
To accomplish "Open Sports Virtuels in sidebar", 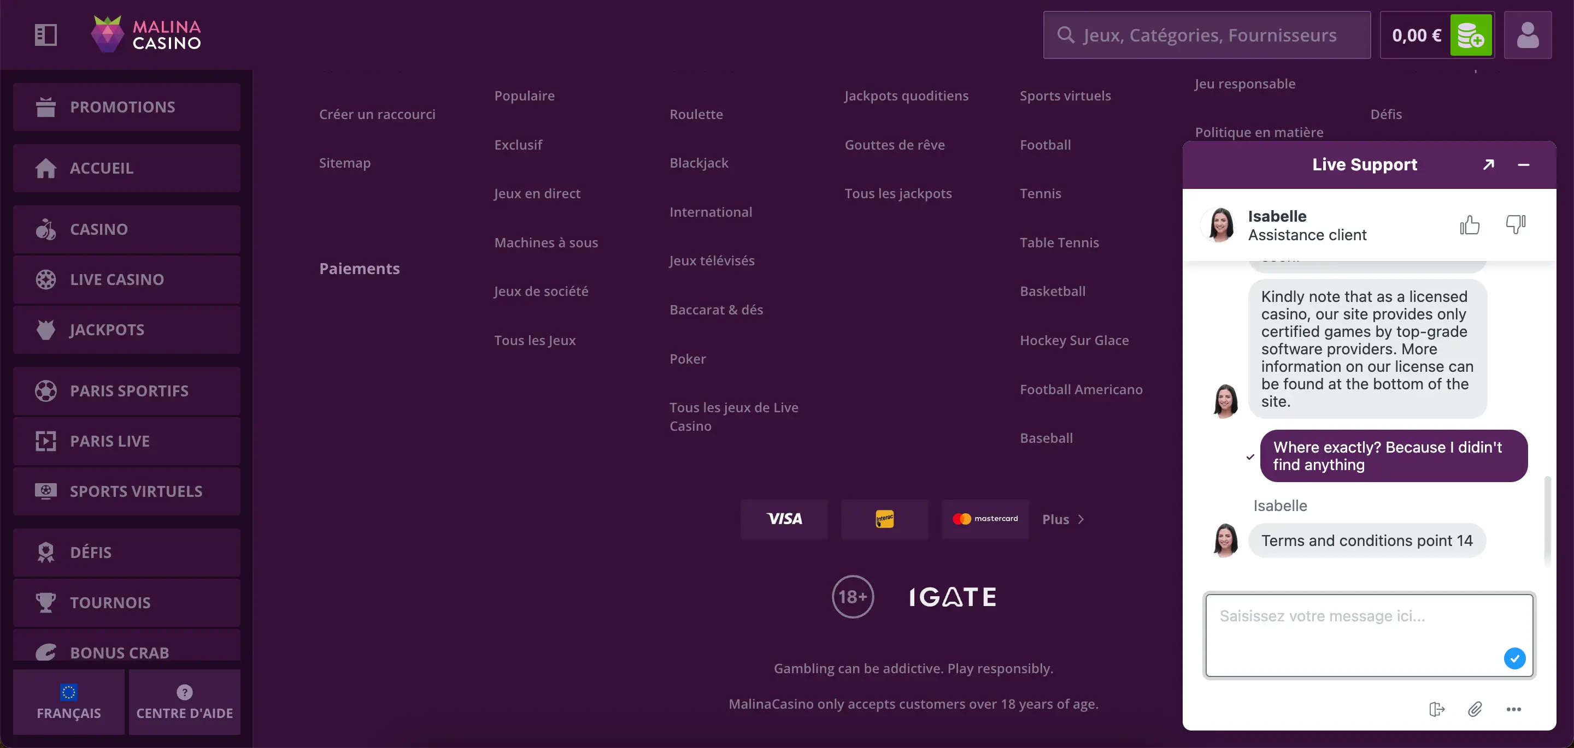I will (126, 491).
